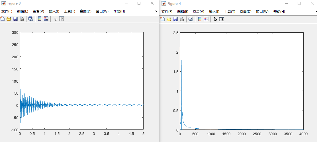Click Open File icon in Figure 4
This screenshot has height=142, width=317.
(169, 19)
